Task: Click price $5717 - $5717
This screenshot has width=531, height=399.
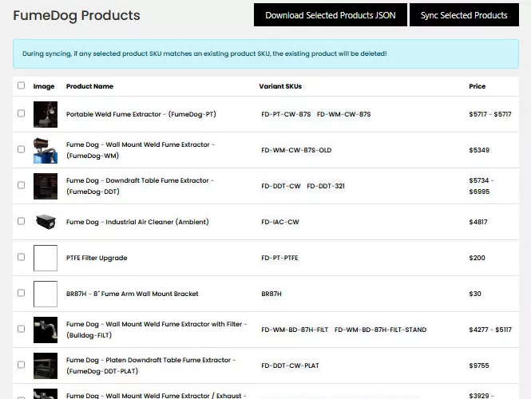Action: click(490, 114)
